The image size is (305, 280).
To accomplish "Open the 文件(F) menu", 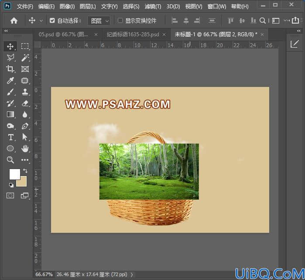I will click(25, 7).
